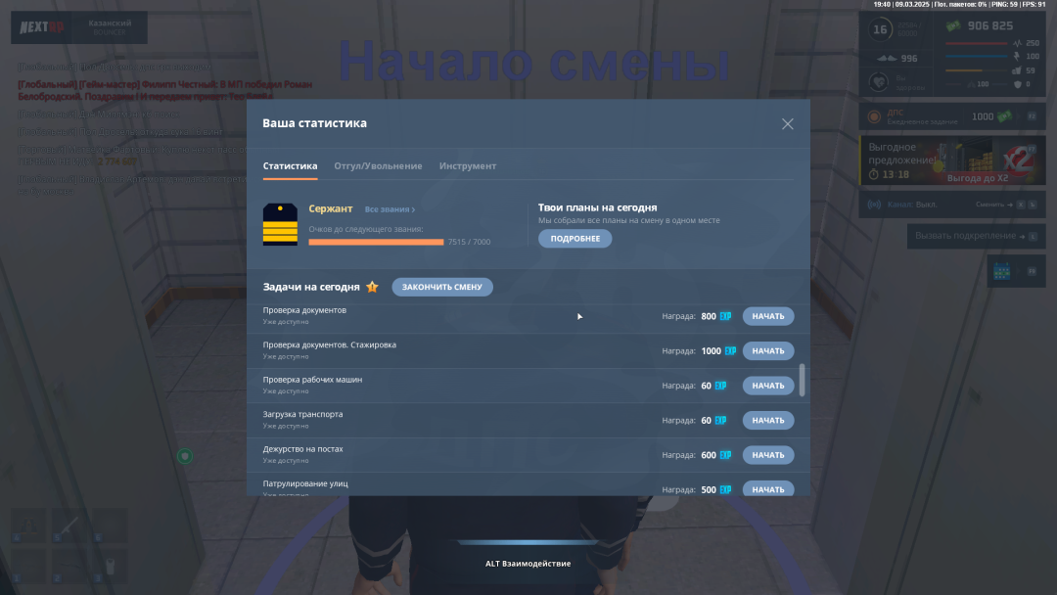The image size is (1057, 595).
Task: Start the 'Проверка рабочих машин' task
Action: click(768, 386)
